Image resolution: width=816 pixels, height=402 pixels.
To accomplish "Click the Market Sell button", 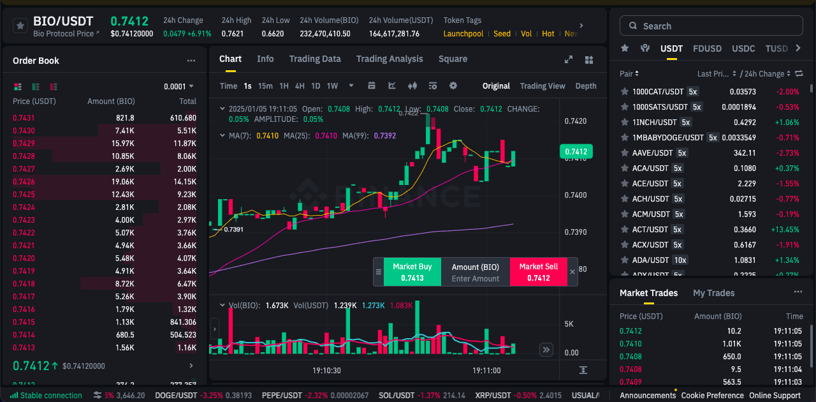I will click(x=538, y=272).
